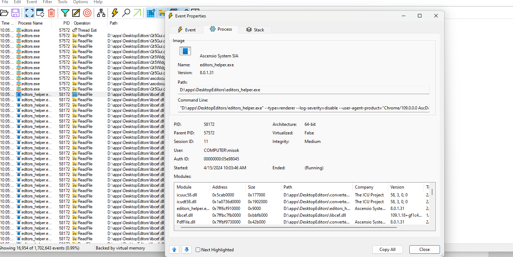Click the PID column header
Image resolution: width=513 pixels, height=257 pixels.
click(x=62, y=23)
